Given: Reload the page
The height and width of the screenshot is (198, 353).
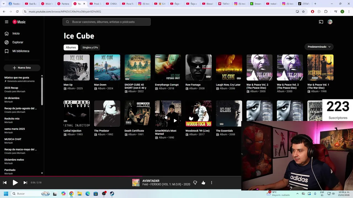Looking at the screenshot, I should coord(17,12).
